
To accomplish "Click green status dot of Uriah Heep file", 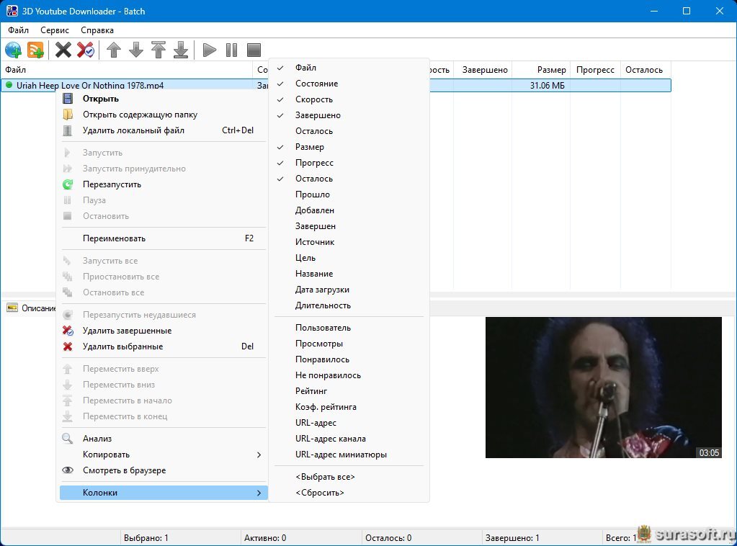I will pyautogui.click(x=9, y=85).
